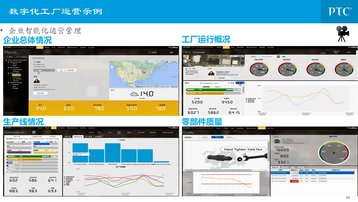
Task: Select Step 2 in the Quality inspection steps
Action: pyautogui.click(x=217, y=137)
